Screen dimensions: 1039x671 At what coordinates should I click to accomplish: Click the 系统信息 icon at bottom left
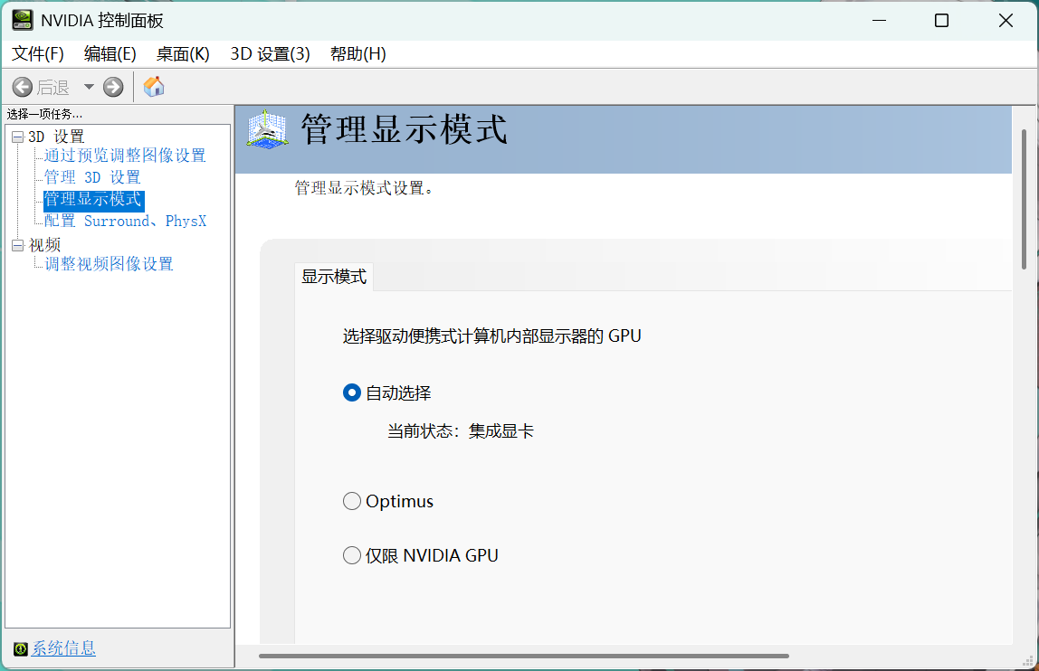21,648
